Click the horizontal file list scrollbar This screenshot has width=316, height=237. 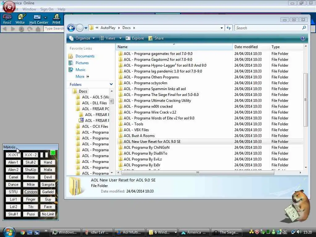pyautogui.click(x=197, y=173)
